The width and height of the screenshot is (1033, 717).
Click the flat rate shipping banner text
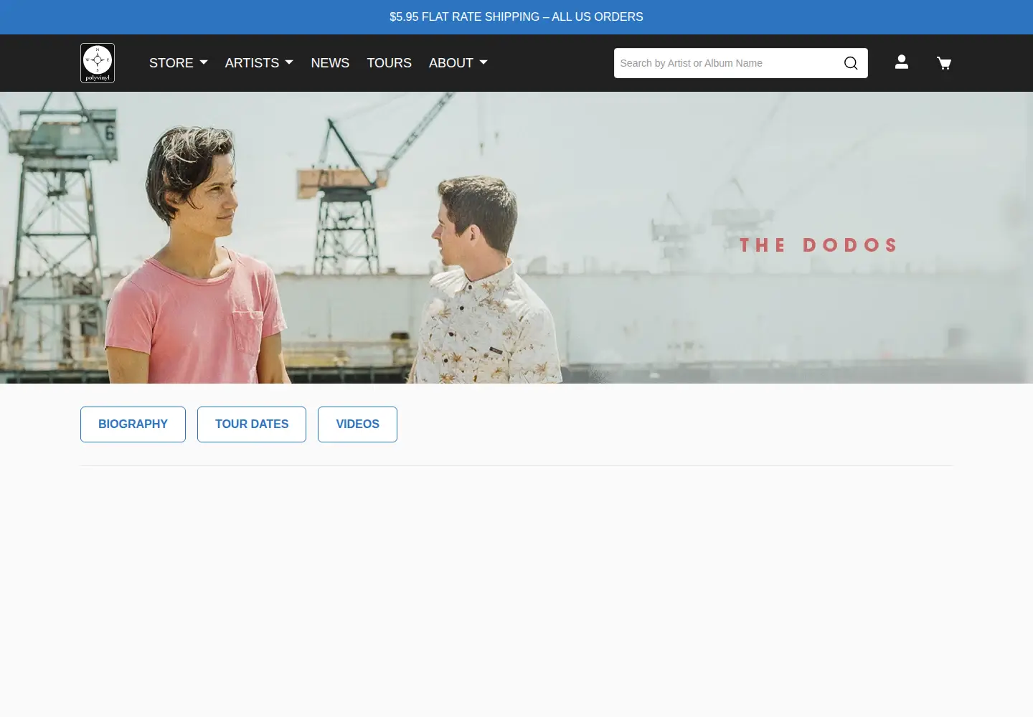(x=516, y=16)
